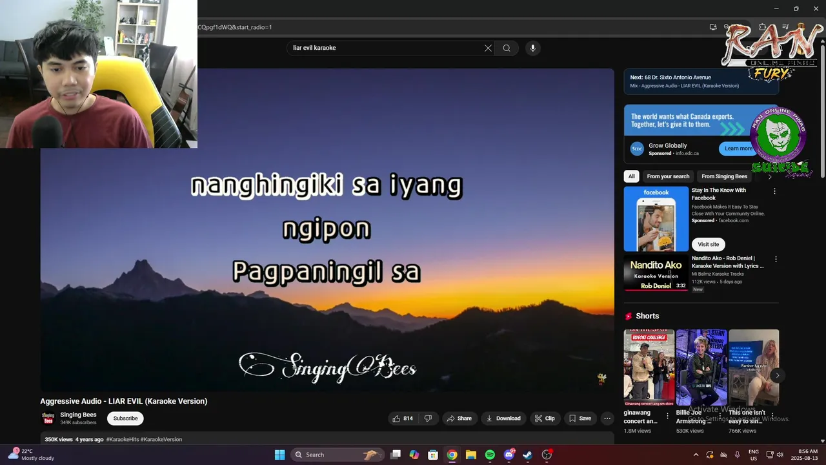
Task: Visit site for the Facebook ad
Action: pyautogui.click(x=708, y=244)
